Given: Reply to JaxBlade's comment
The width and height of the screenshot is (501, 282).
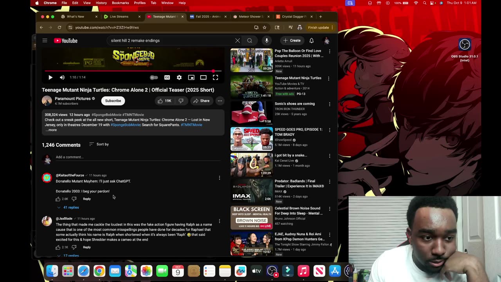Looking at the screenshot, I should pyautogui.click(x=87, y=248).
